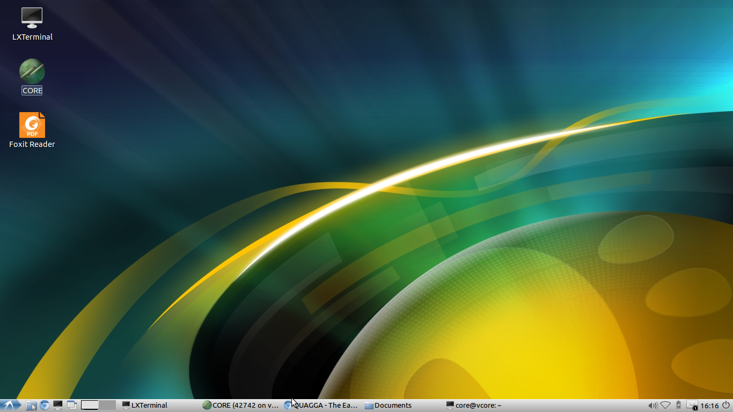733x412 pixels.
Task: Switch to the first workspace in pager
Action: (x=90, y=406)
